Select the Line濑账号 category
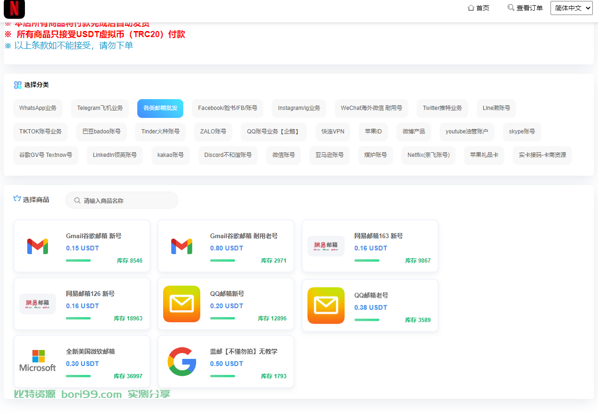Viewport: 598px width, 412px height. (496, 108)
